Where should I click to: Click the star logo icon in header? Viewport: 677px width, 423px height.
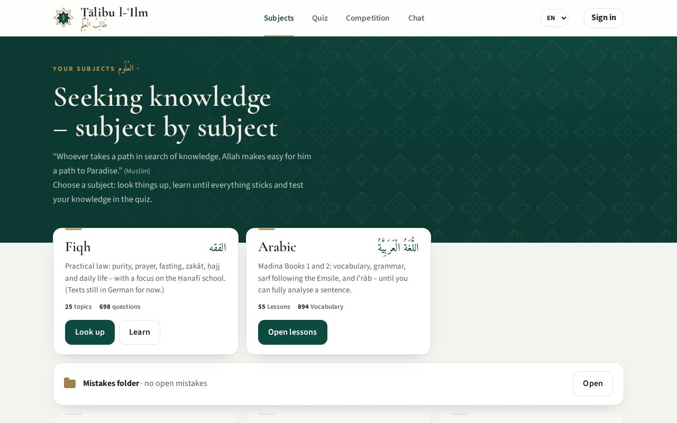click(x=63, y=18)
